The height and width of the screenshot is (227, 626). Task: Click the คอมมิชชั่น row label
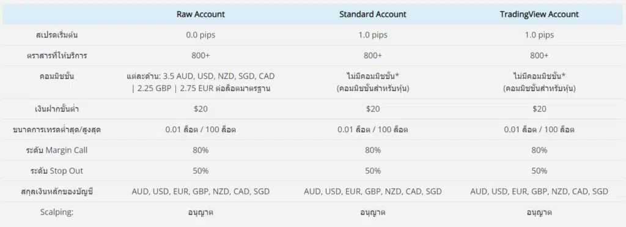coord(57,76)
